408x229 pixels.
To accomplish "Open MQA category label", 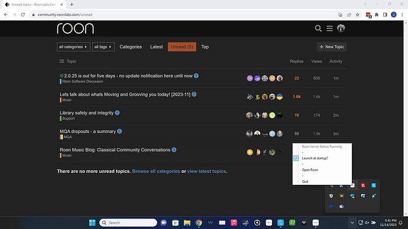I will tap(66, 137).
